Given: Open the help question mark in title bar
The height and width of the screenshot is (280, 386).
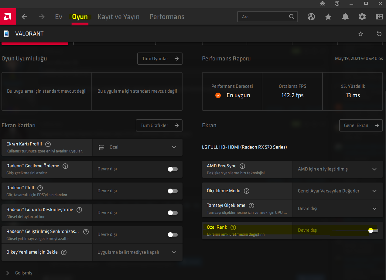Looking at the screenshot, I should coord(337,3).
